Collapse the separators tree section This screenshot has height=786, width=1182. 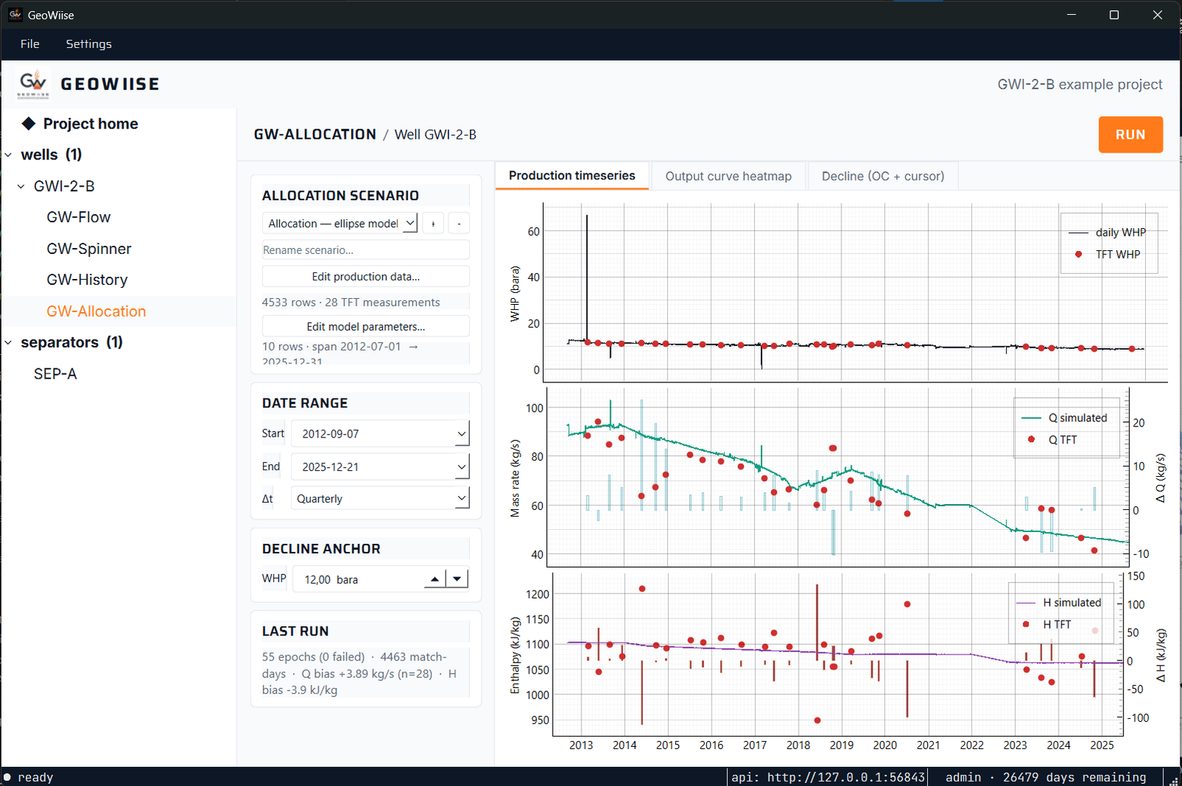pyautogui.click(x=9, y=342)
